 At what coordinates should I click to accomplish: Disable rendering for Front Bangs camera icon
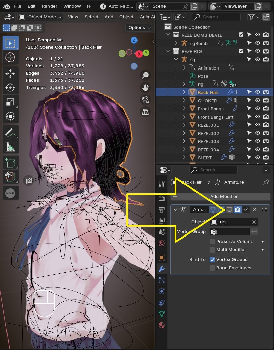266,108
